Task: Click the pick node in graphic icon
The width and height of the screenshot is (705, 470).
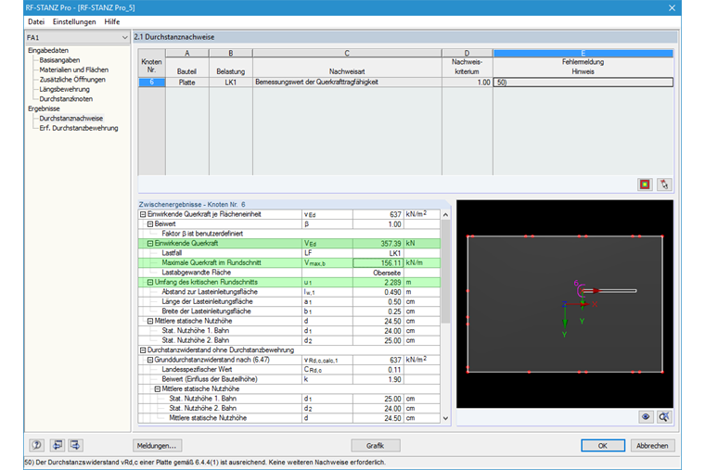Action: coord(664,184)
